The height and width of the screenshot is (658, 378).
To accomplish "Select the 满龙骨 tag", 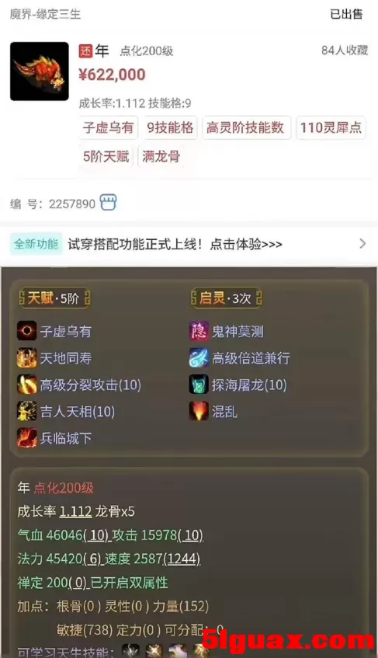I will pyautogui.click(x=161, y=156).
